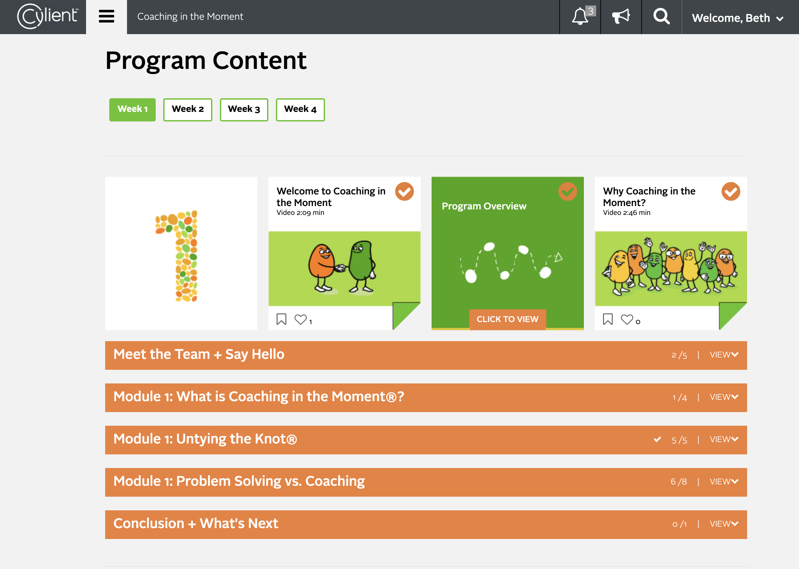The height and width of the screenshot is (569, 799).
Task: Bookmark the Why Coaching in the Moment video
Action: pyautogui.click(x=607, y=319)
